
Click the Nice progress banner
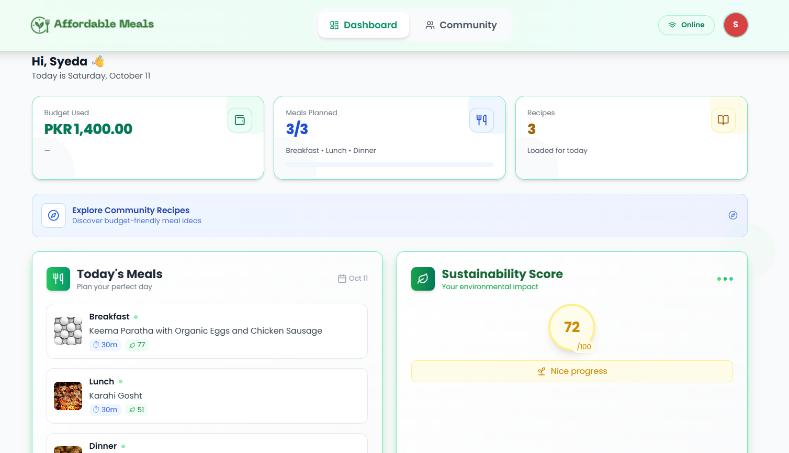point(572,371)
